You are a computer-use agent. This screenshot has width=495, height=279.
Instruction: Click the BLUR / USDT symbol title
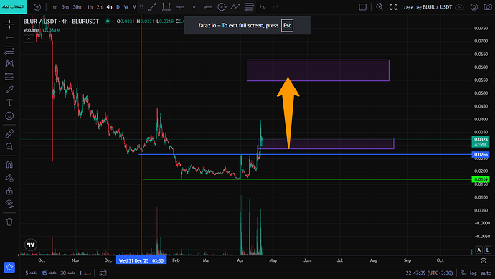61,22
